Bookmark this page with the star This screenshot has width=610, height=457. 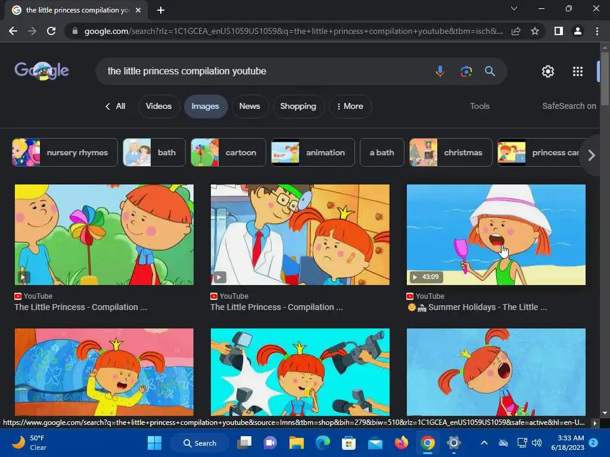[x=535, y=31]
